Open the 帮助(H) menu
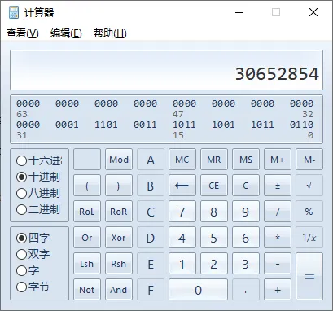The width and height of the screenshot is (333, 311). click(110, 33)
